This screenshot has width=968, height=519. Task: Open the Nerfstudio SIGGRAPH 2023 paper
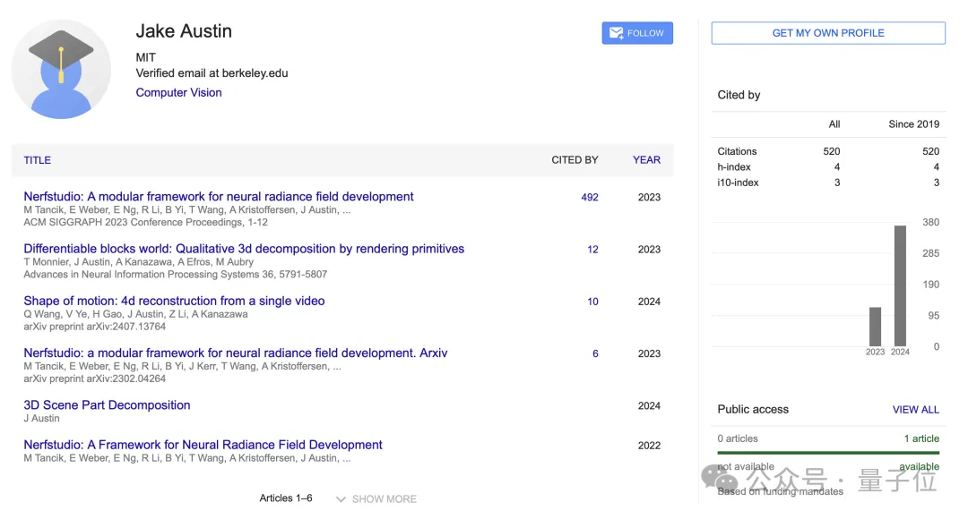pos(219,197)
